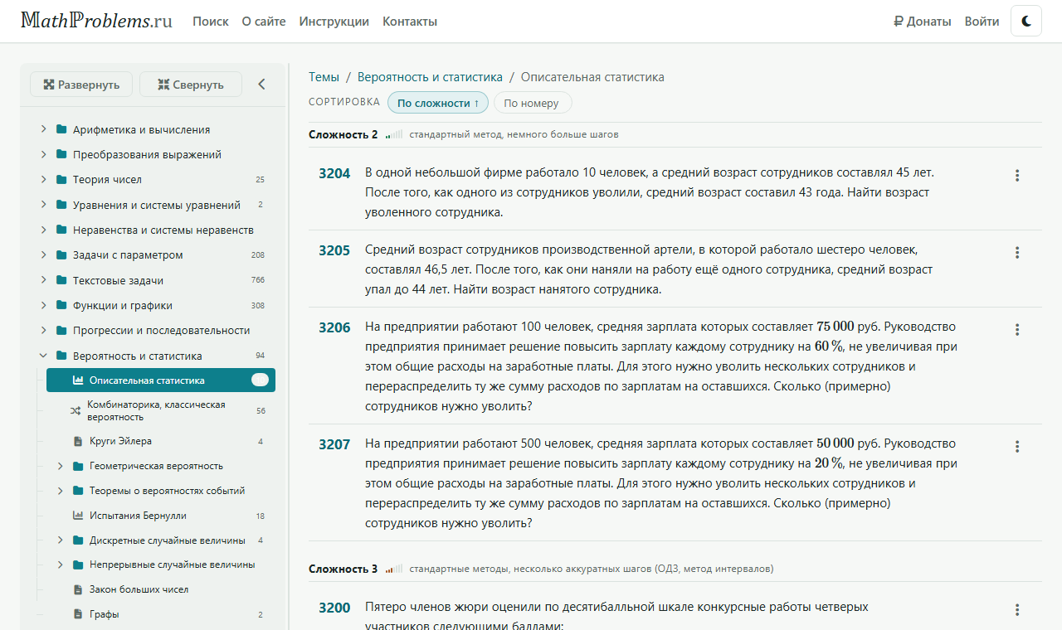The image size is (1062, 630).
Task: Open the options menu for problem 3204
Action: 1017,176
